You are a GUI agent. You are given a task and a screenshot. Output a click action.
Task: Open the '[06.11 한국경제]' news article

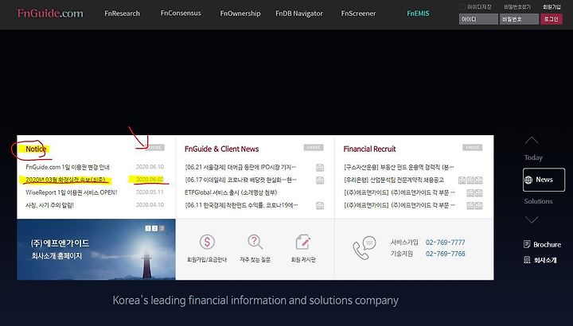241,205
